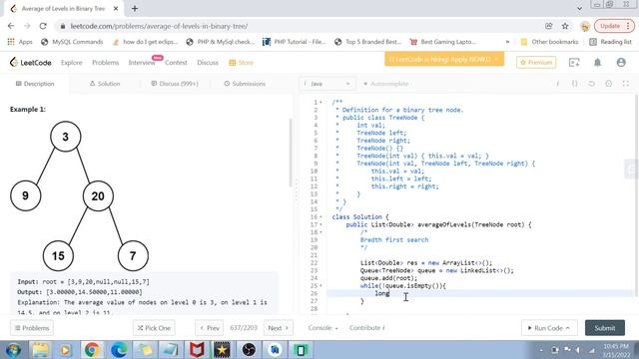Open Microsoft Edge from the taskbar
The height and width of the screenshot is (359, 639).
(x=119, y=350)
